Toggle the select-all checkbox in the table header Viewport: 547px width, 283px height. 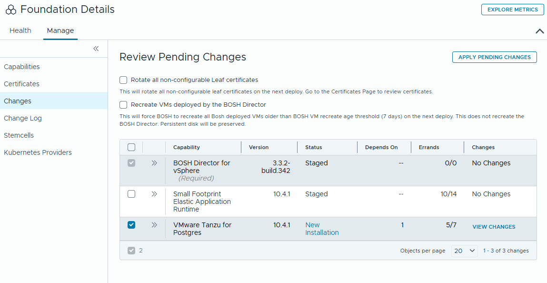point(131,147)
